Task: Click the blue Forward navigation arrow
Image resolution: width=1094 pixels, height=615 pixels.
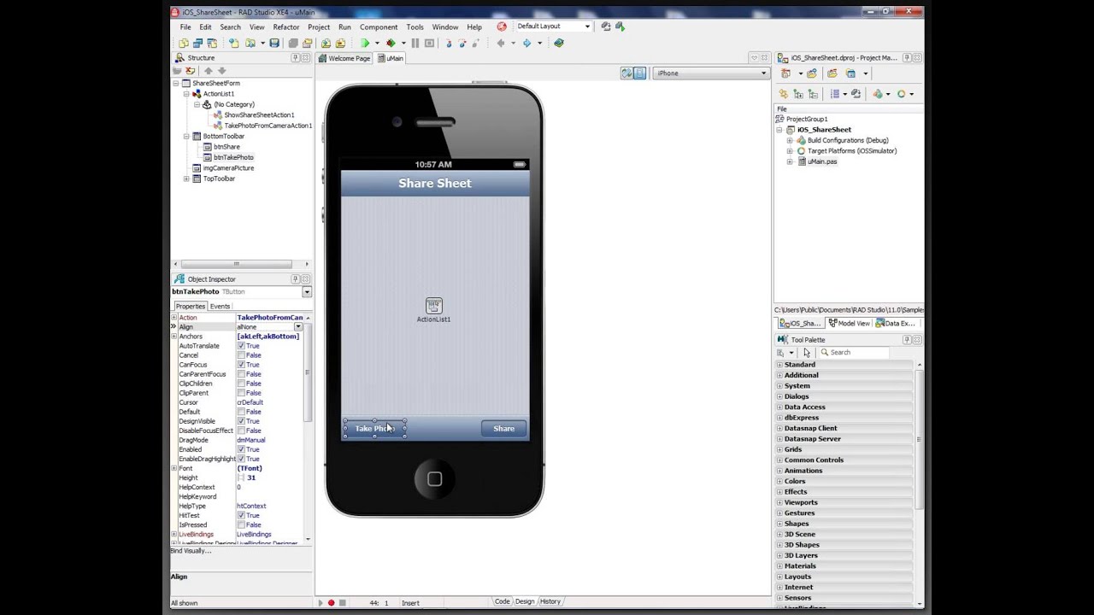Action: click(526, 43)
